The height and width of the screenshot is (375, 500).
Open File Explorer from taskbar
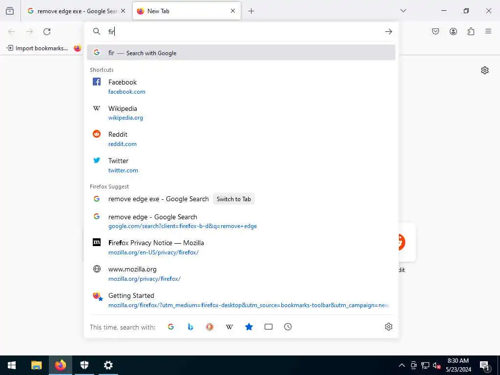pyautogui.click(x=36, y=365)
